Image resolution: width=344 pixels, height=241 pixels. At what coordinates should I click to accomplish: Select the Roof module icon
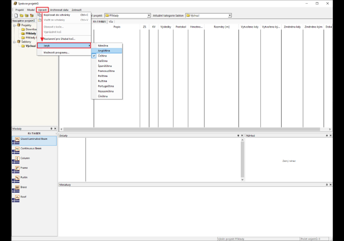pos(16,198)
